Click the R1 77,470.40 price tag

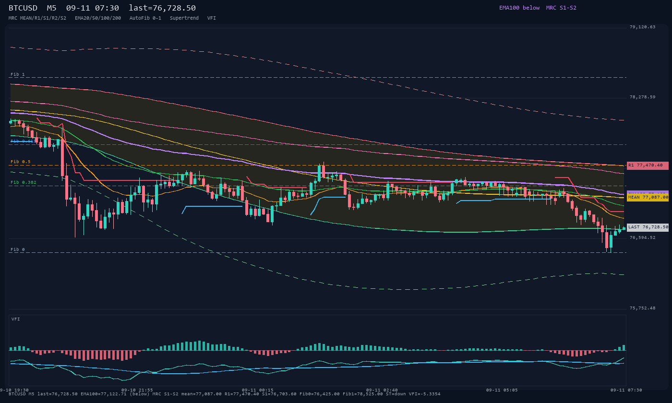(648, 165)
